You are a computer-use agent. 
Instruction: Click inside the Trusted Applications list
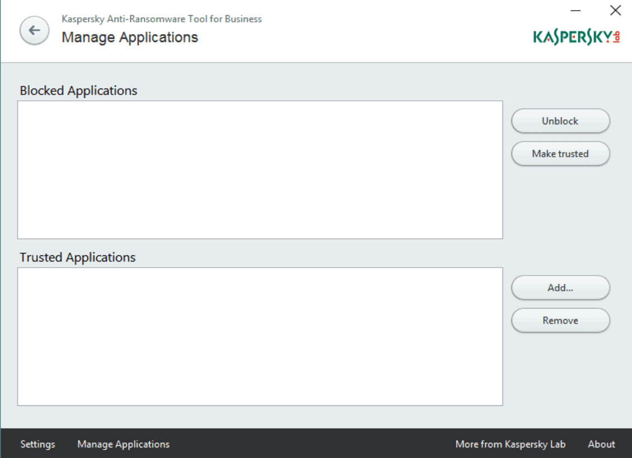pyautogui.click(x=261, y=336)
